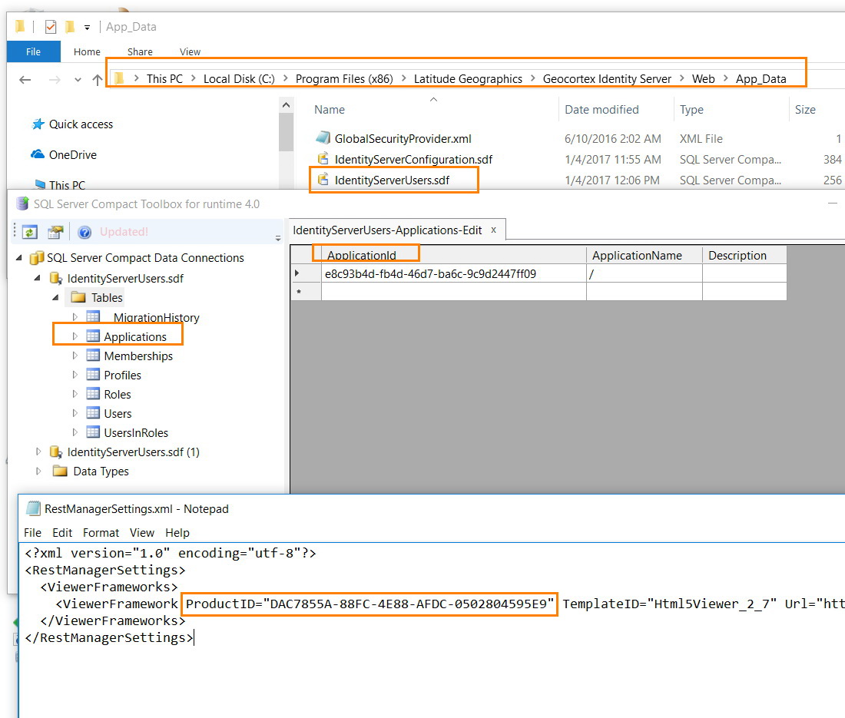Expand the UsersInRoles table node

pyautogui.click(x=75, y=432)
